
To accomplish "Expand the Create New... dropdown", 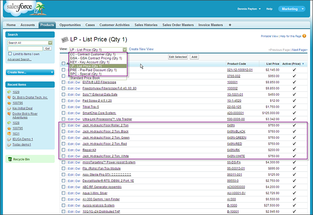I will pyautogui.click(x=30, y=72).
